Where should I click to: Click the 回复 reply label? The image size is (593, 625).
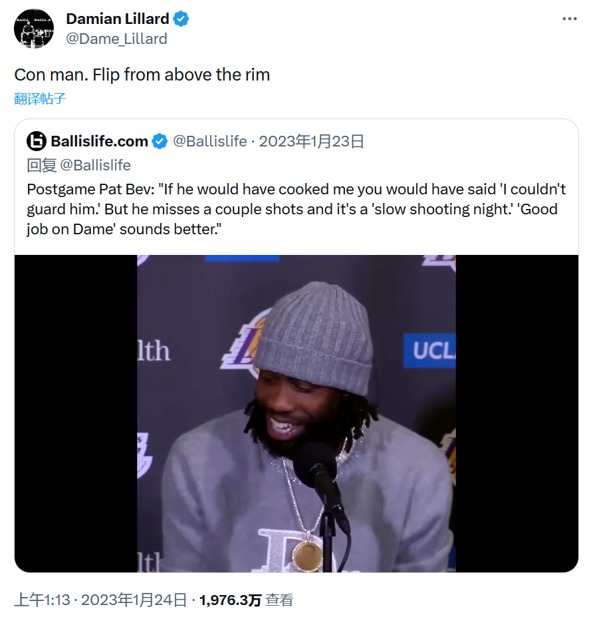[41, 165]
